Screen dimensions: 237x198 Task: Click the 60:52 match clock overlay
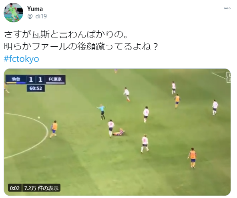(36, 88)
